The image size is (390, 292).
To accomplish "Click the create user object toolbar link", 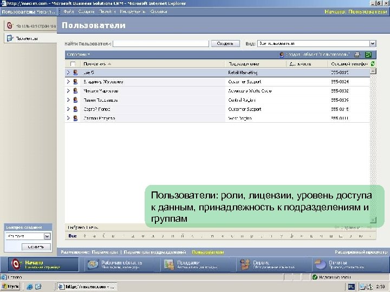I will 317,55.
